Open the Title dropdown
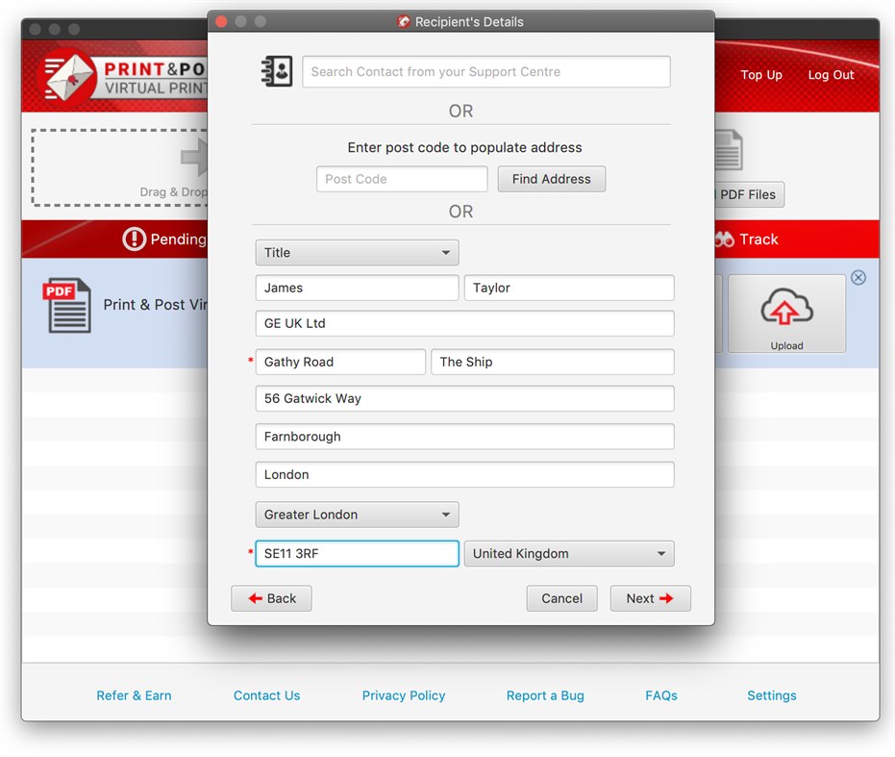Viewport: 895px width, 757px height. (356, 252)
